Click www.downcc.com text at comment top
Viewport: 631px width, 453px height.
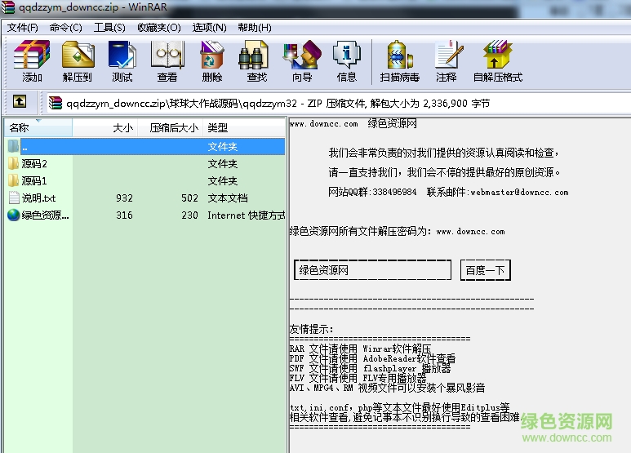click(x=323, y=124)
